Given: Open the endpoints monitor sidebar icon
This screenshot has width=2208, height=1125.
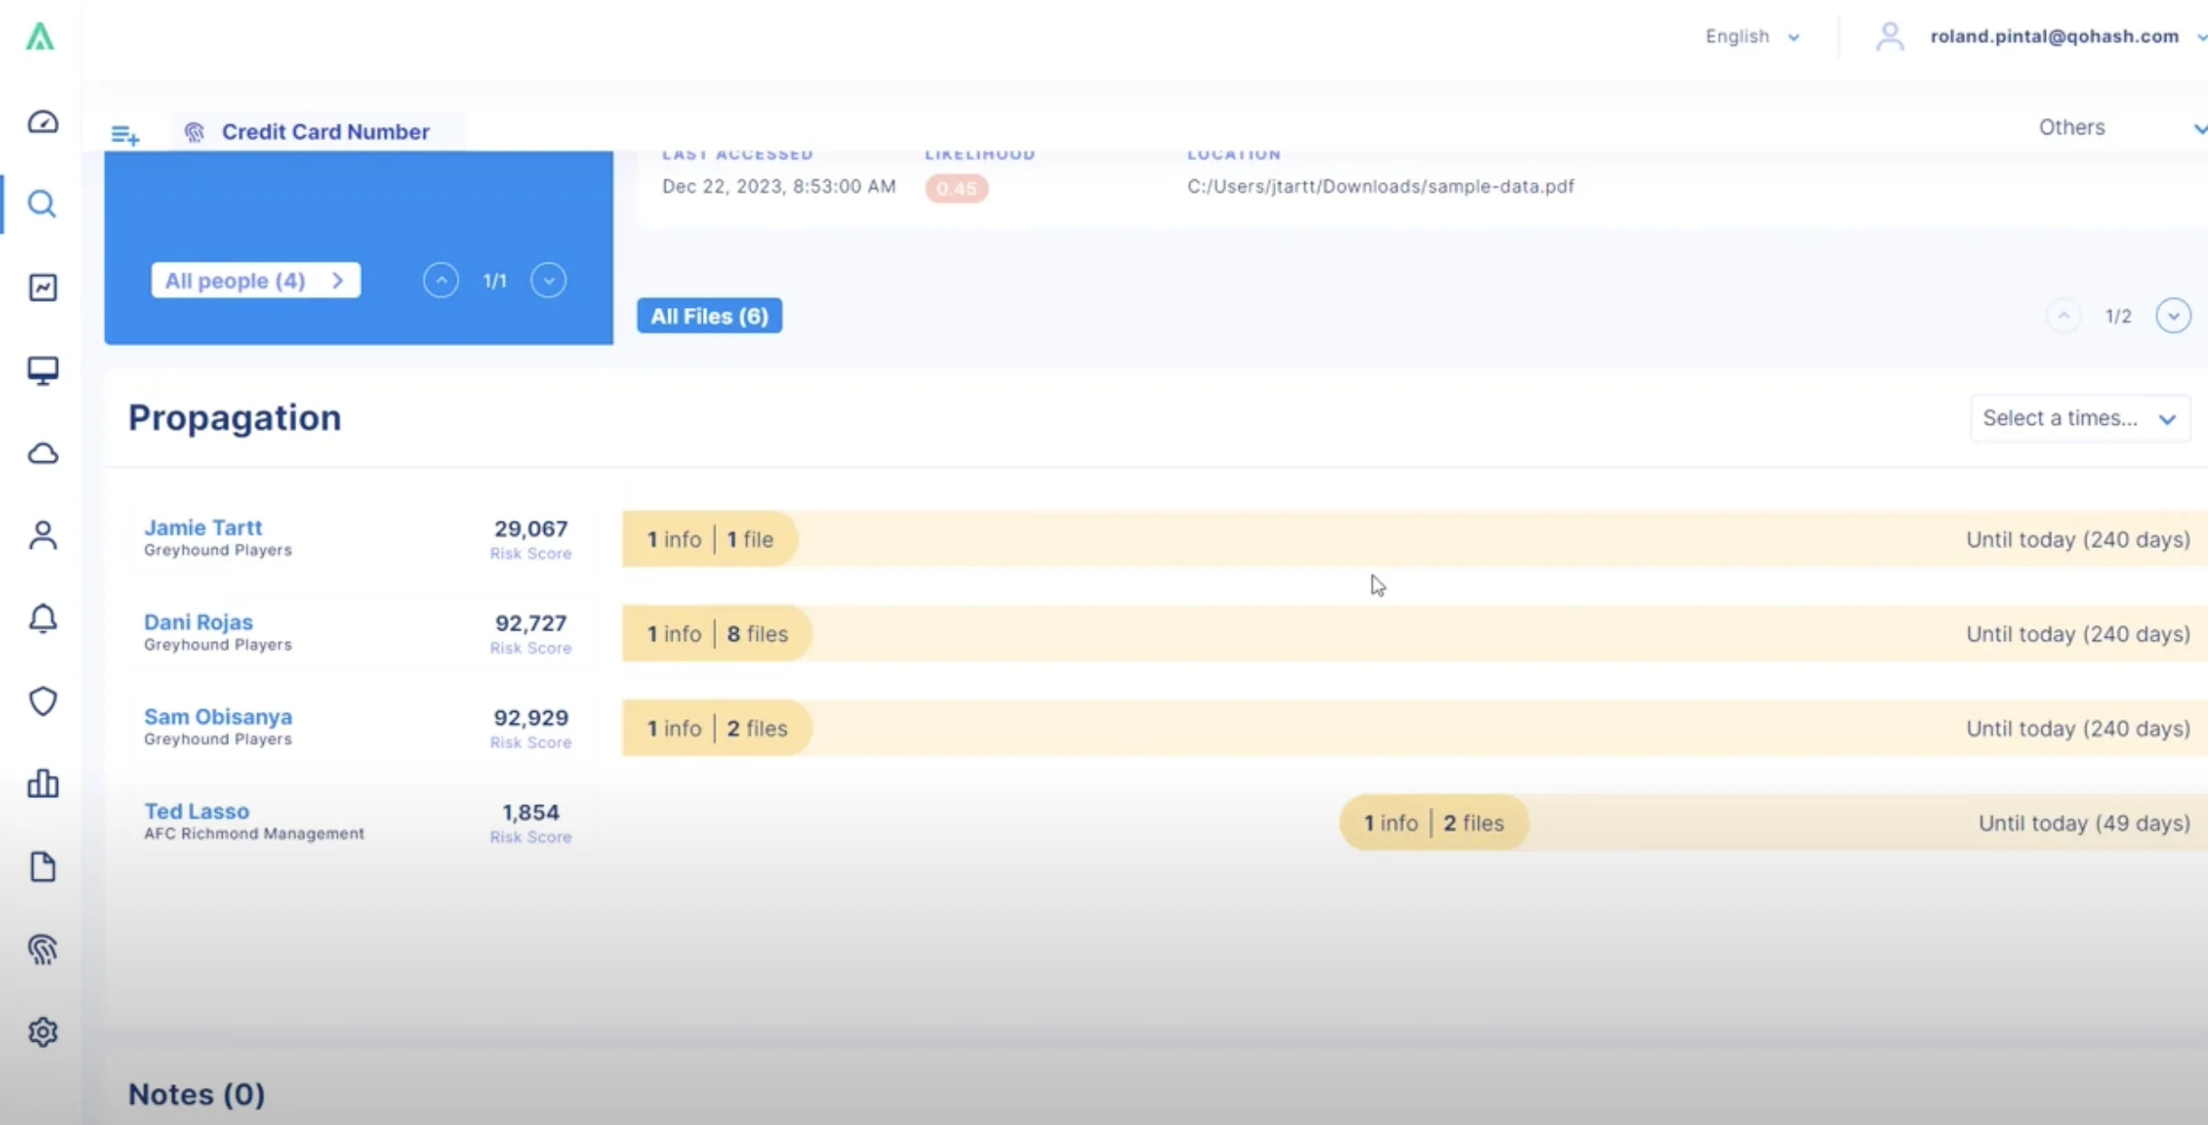Looking at the screenshot, I should click(x=43, y=370).
